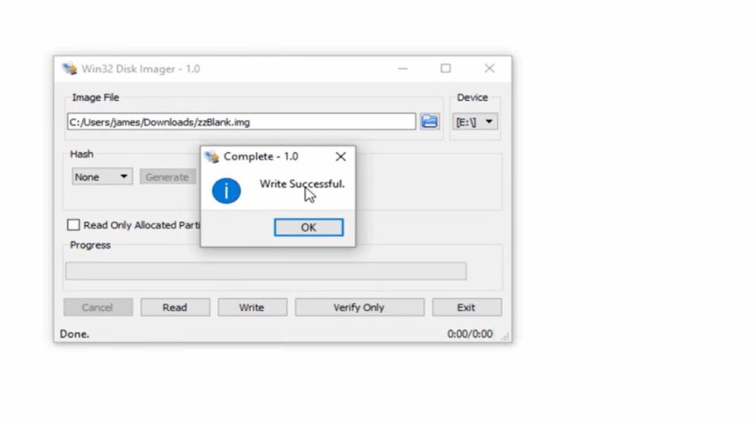Open the image file browse folder icon
The width and height of the screenshot is (754, 424).
429,122
